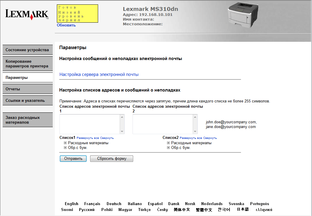Click the Lexmark logo
Viewport: 312px width, 216px height.
(x=27, y=14)
